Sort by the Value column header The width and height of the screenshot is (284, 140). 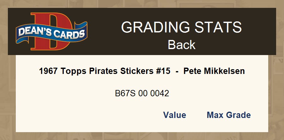[x=175, y=115]
